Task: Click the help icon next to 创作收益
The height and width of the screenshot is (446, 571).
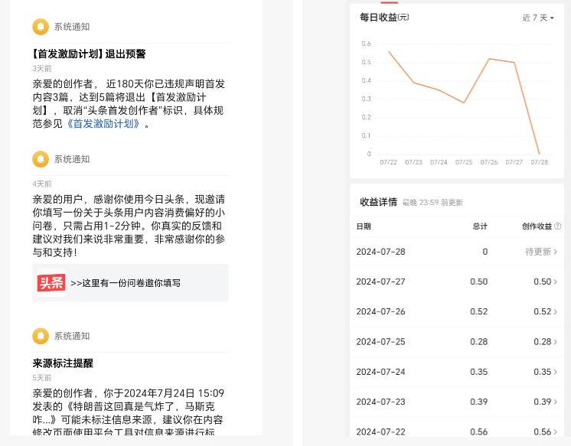Action: pyautogui.click(x=557, y=226)
